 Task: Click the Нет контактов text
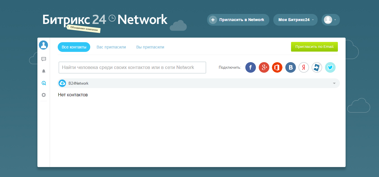click(73, 95)
